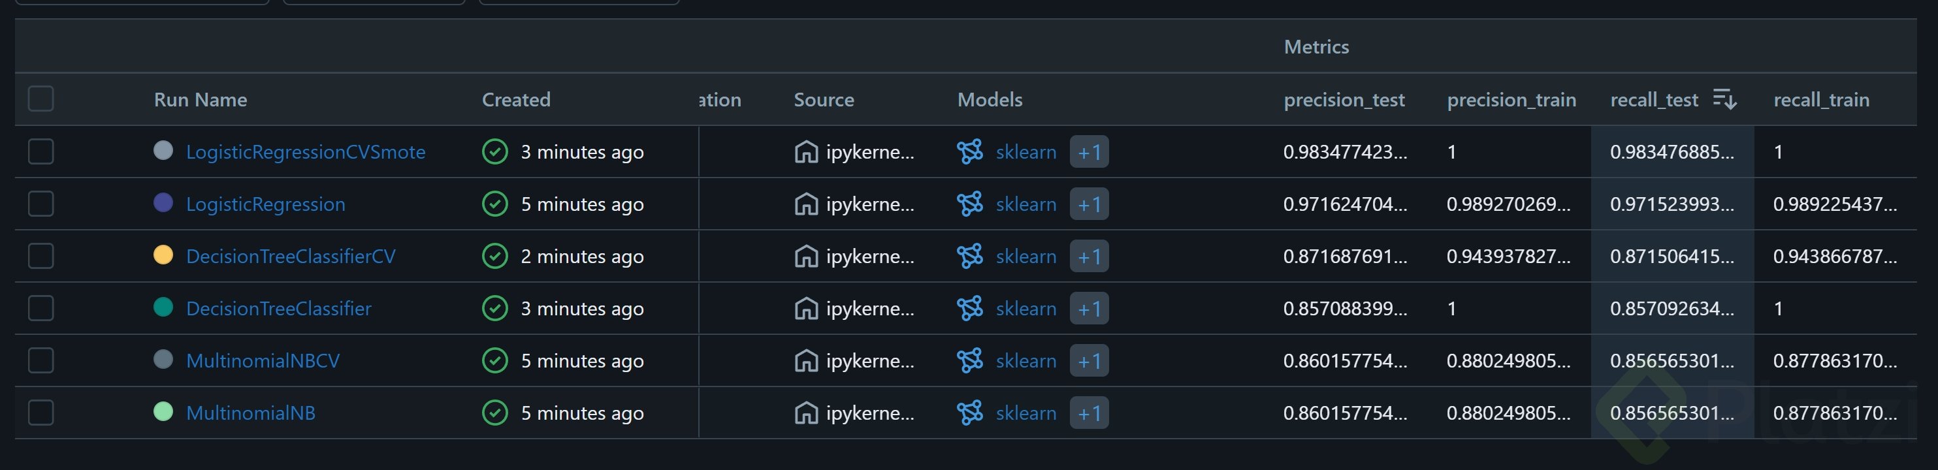Click the recall_train column header
This screenshot has width=1938, height=470.
click(x=1820, y=99)
